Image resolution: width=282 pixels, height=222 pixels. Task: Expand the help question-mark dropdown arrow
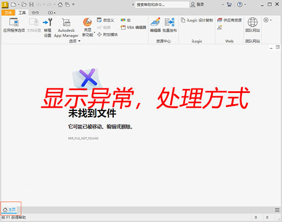pyautogui.click(x=245, y=5)
